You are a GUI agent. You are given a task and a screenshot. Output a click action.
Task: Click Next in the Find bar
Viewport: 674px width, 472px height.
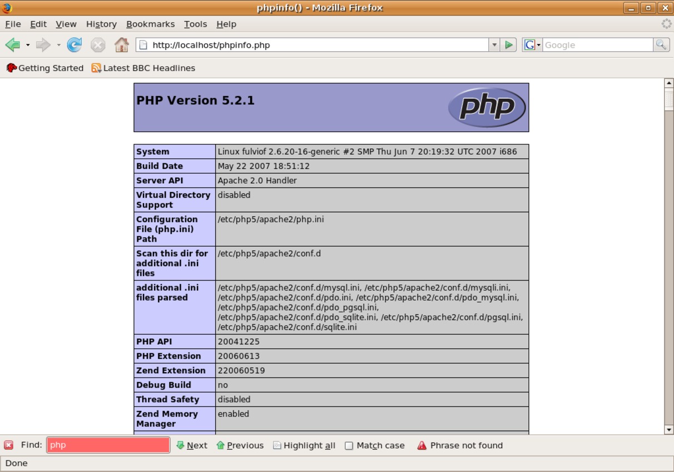point(192,445)
